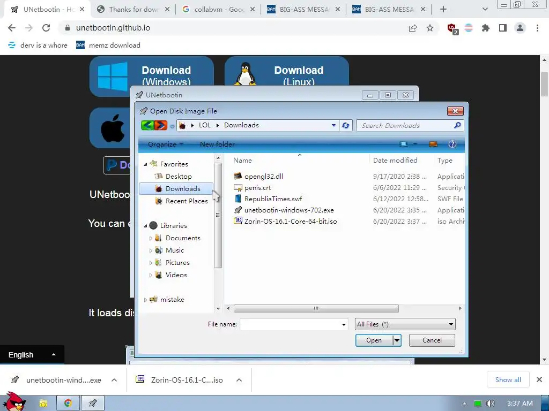The height and width of the screenshot is (411, 549).
Task: Open the unetbootin download item menu
Action: (114, 380)
